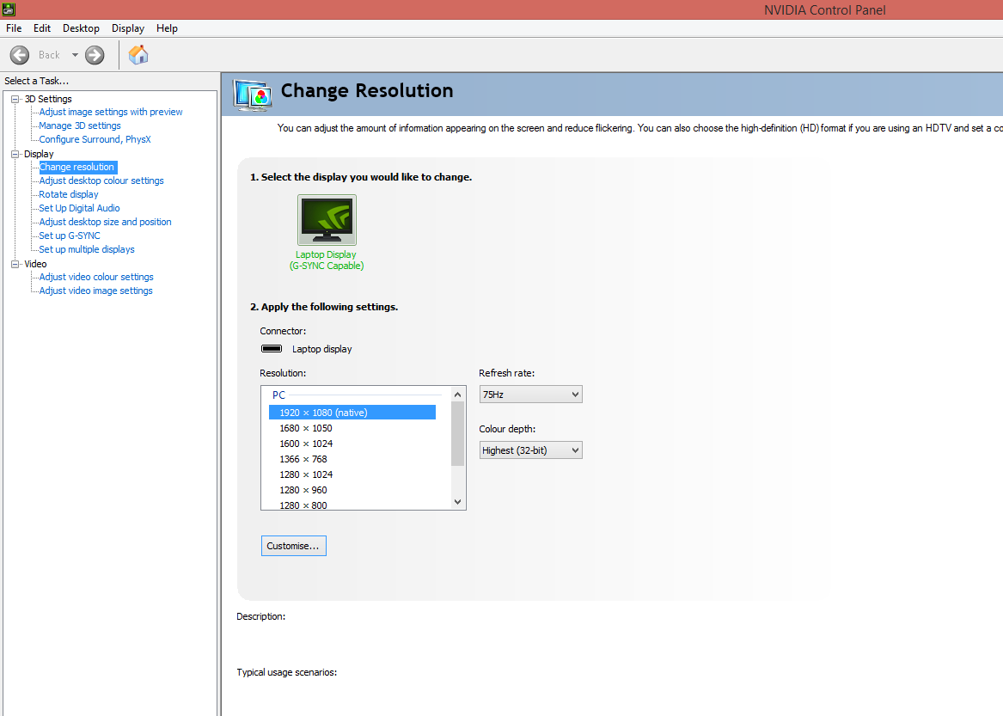Open the Display menu
Image resolution: width=1003 pixels, height=716 pixels.
(x=128, y=28)
